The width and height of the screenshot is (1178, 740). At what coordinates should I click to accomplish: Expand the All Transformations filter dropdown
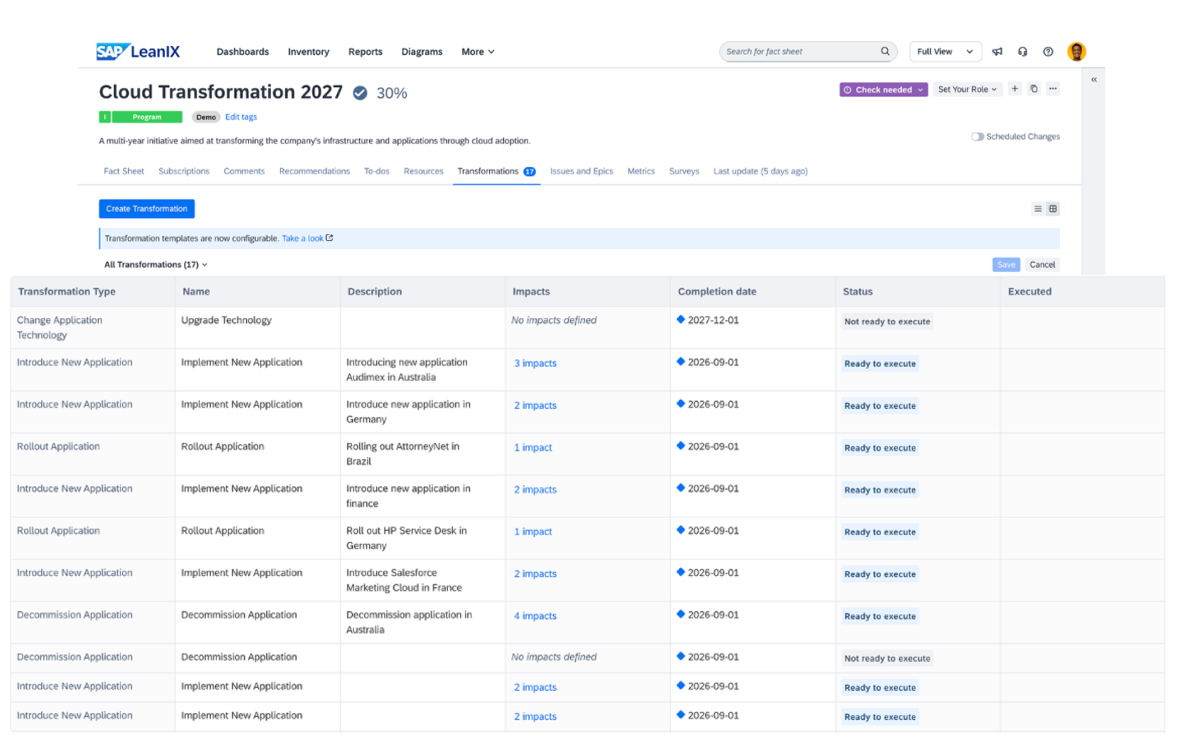tap(156, 265)
